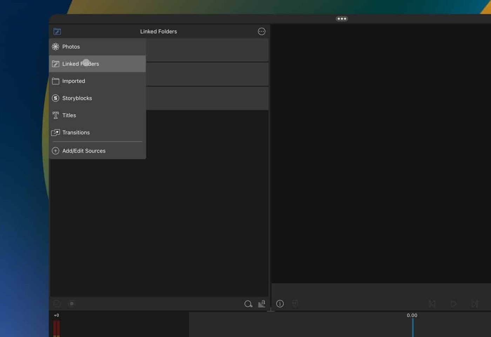Click Add/Edit Sources
This screenshot has width=491, height=337.
(84, 151)
